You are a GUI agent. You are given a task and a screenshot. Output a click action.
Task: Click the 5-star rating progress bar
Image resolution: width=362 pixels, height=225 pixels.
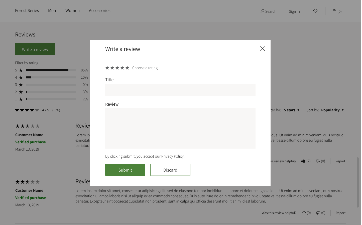pos(51,70)
